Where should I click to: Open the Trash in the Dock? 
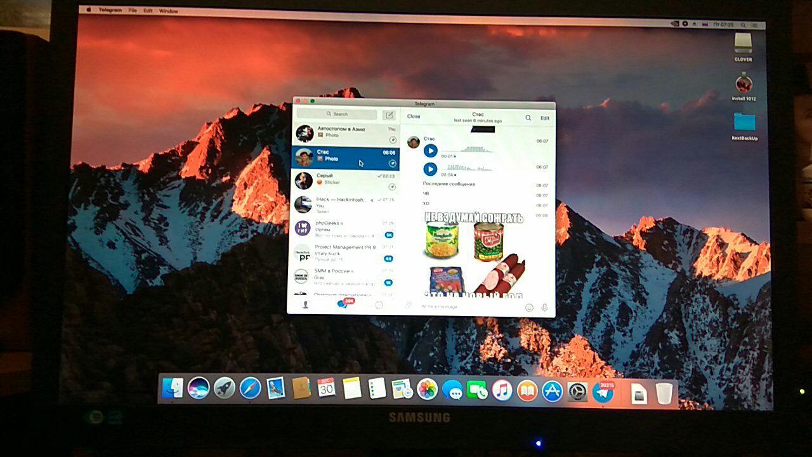pos(664,394)
